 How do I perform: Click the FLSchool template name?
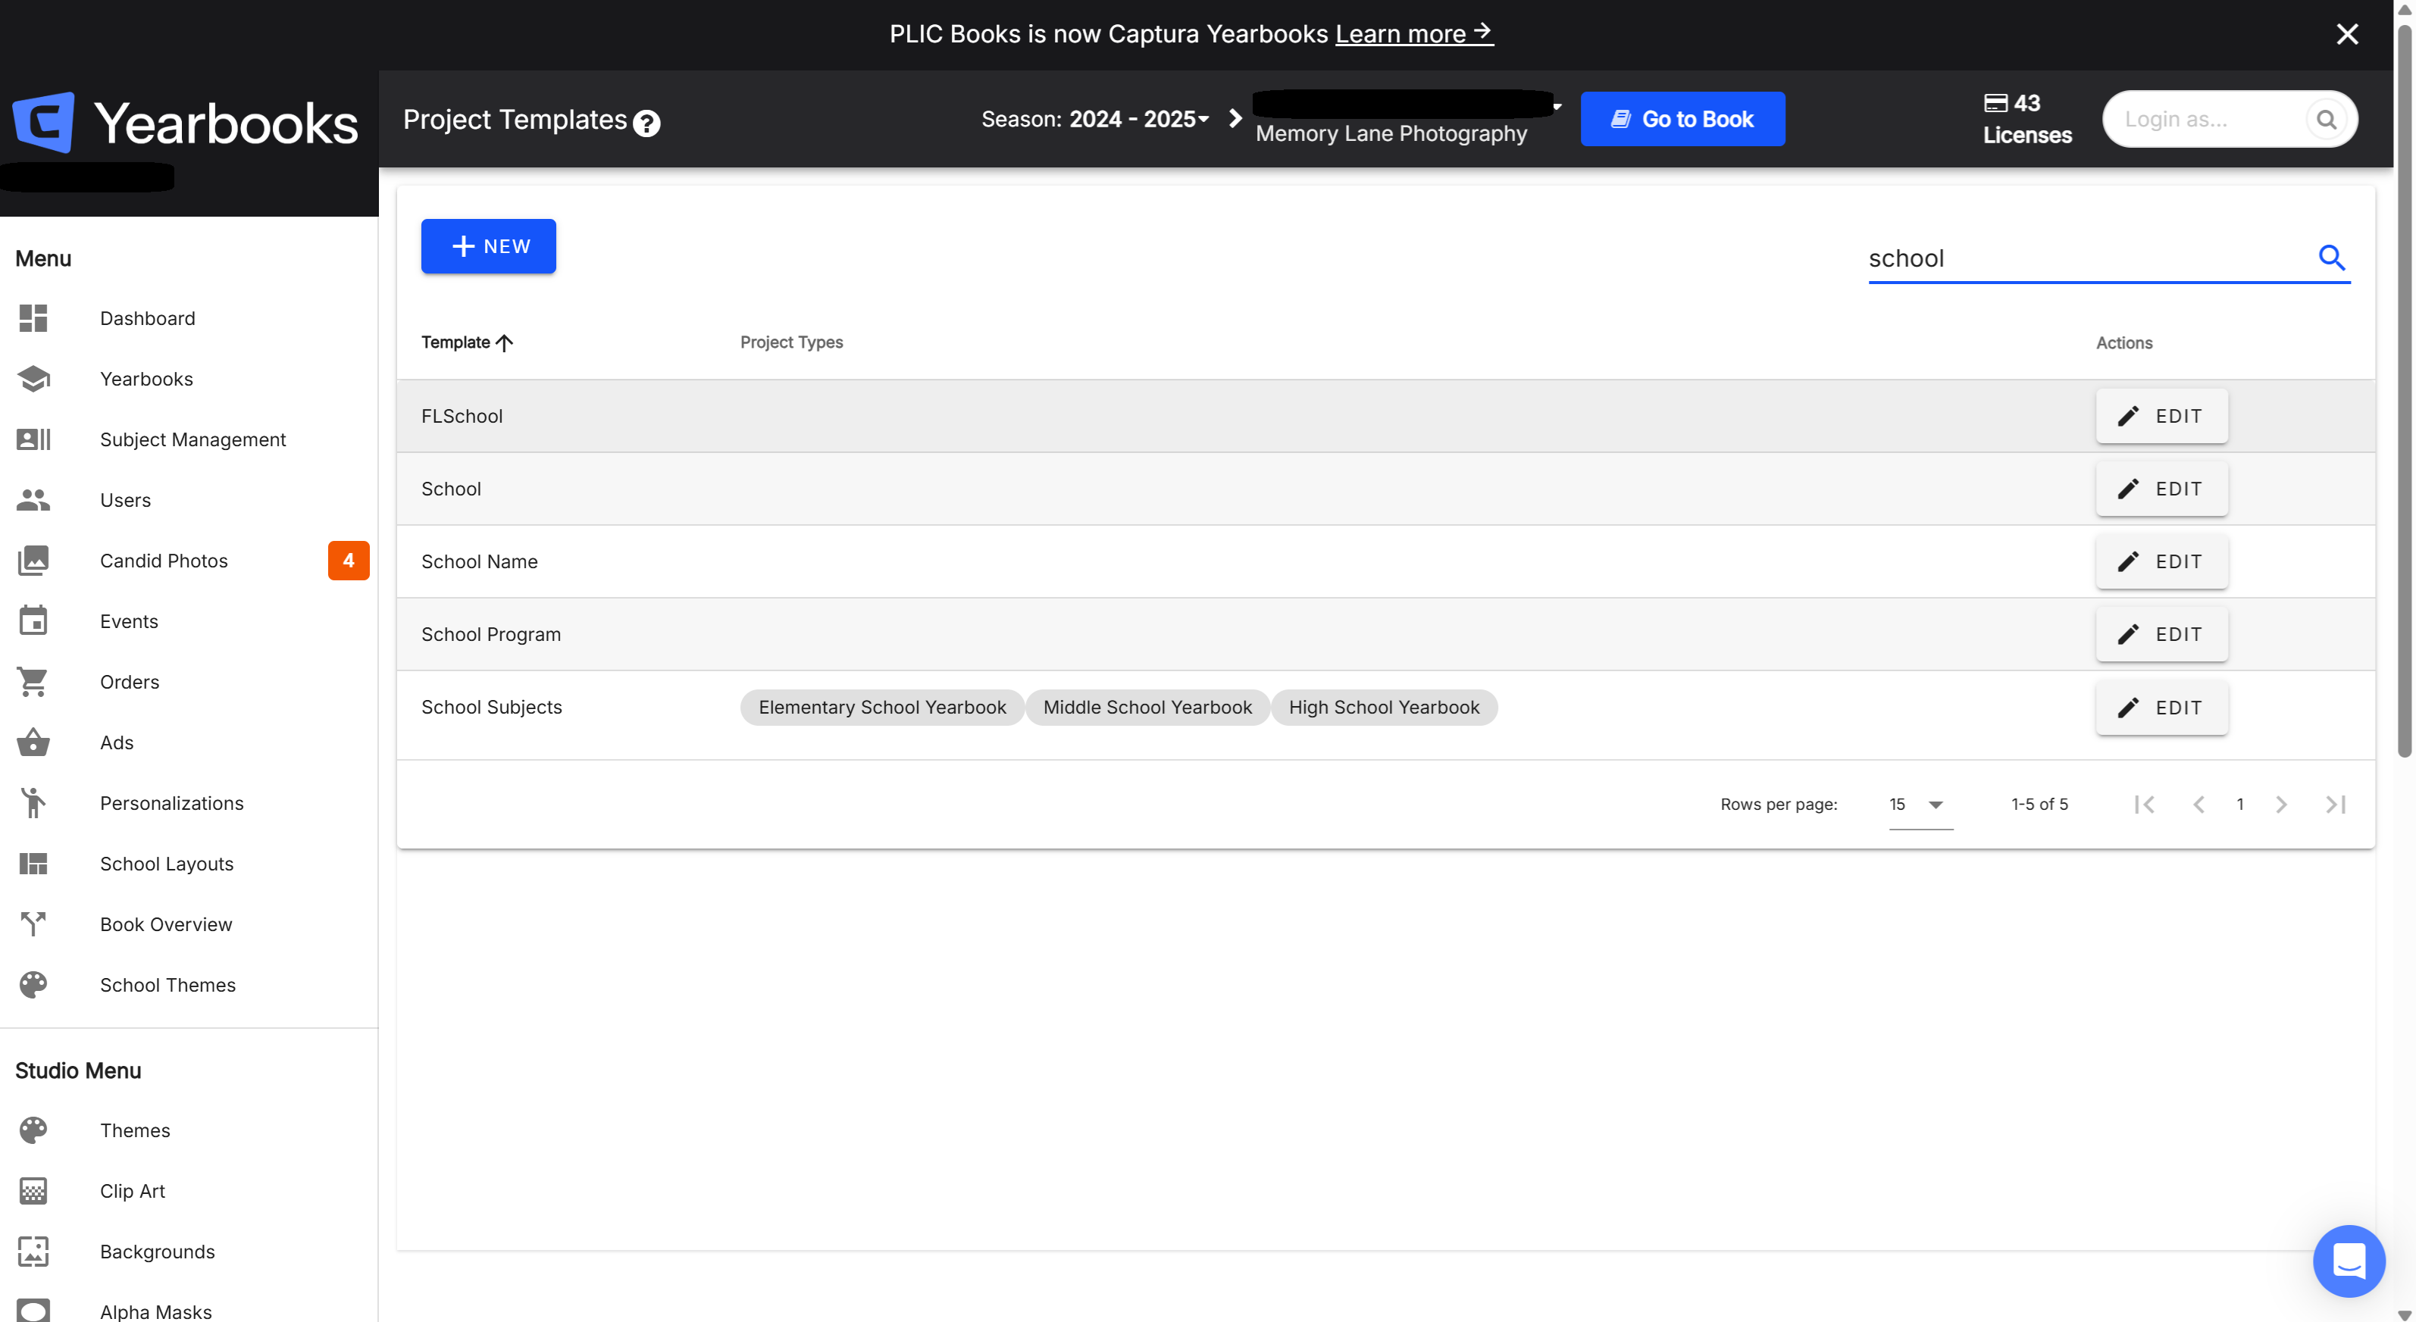[x=462, y=415]
